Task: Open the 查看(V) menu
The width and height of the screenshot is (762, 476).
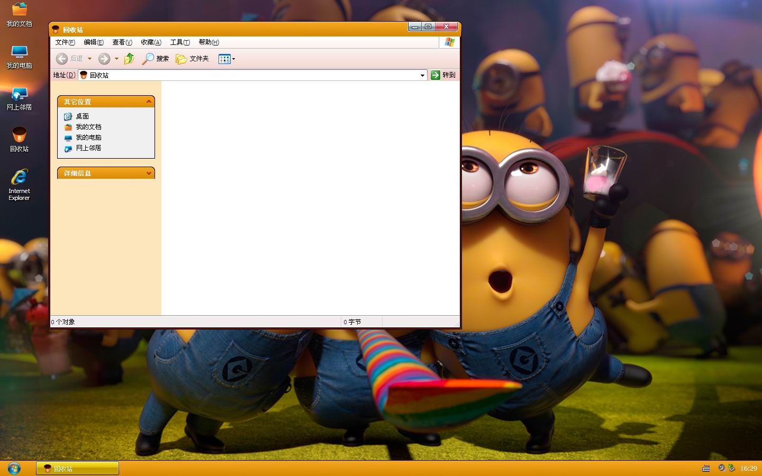Action: point(122,42)
